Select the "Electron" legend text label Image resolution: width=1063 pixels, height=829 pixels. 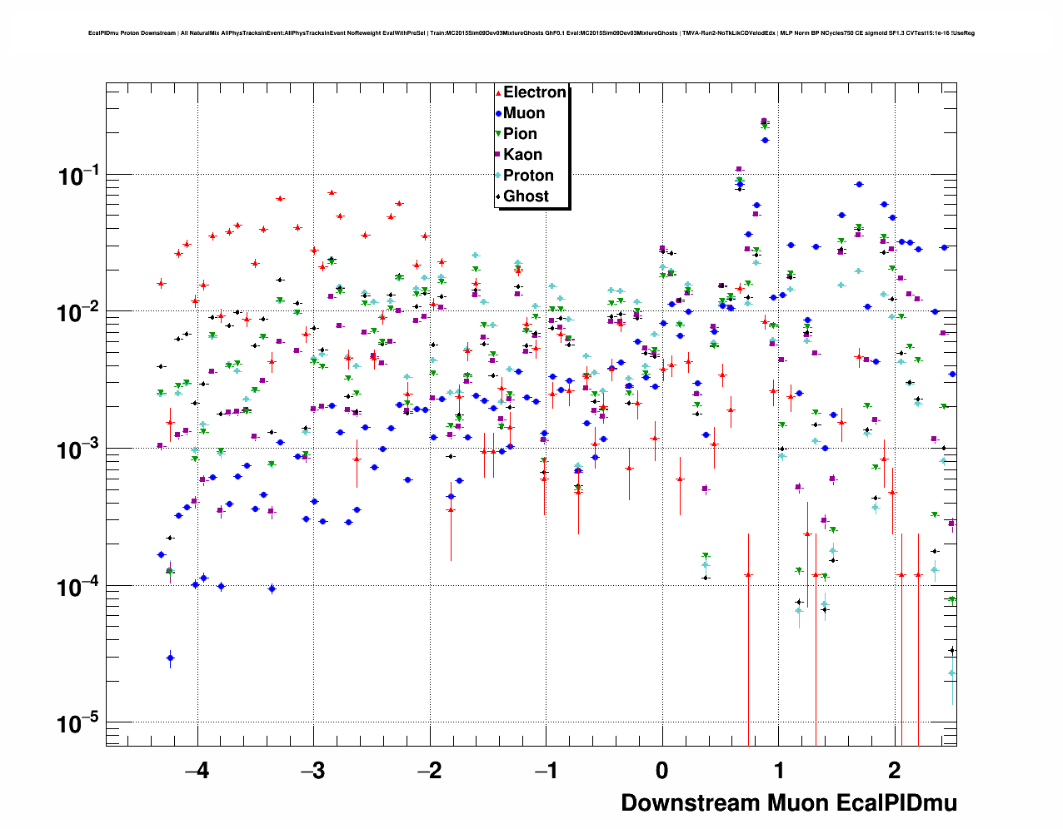535,92
